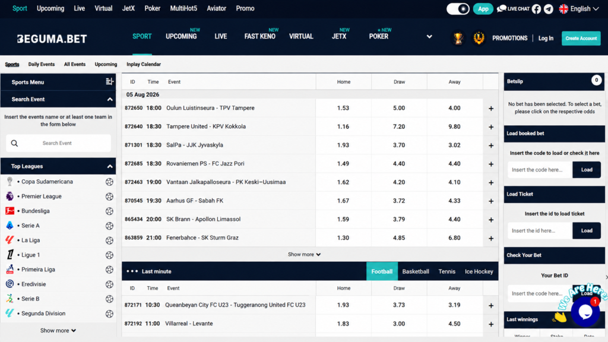Open the Facebook page icon
The image size is (608, 342).
[x=536, y=9]
